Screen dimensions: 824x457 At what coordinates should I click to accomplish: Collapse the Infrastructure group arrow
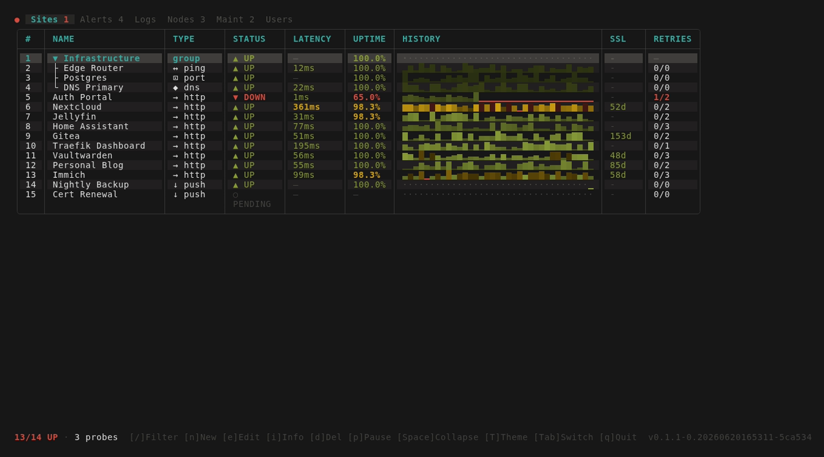pyautogui.click(x=55, y=58)
